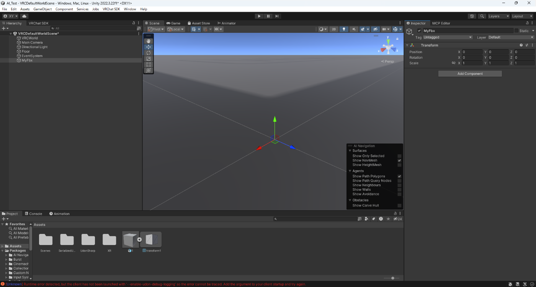
Task: Open the GameObject menu
Action: point(42,9)
